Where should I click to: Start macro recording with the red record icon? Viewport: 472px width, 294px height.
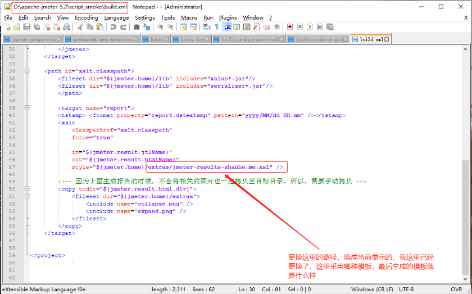(290, 27)
